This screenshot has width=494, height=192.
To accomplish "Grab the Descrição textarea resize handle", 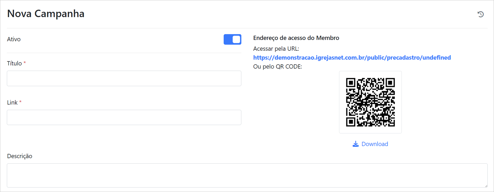I will pos(486,185).
